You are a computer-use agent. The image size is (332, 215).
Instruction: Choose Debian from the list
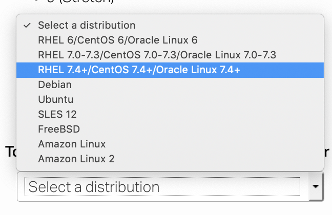170,85
